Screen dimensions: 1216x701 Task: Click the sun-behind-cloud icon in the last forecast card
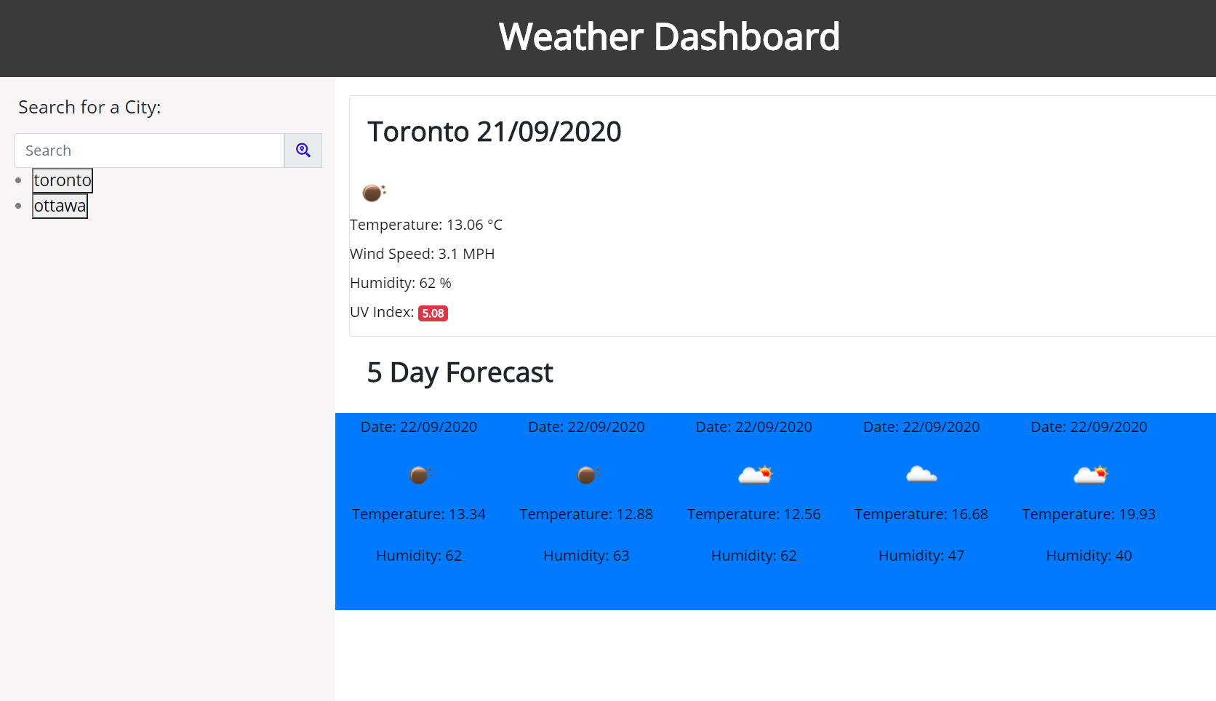coord(1089,475)
